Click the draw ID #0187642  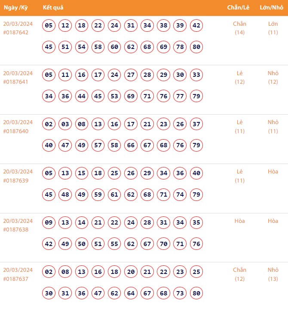(16, 32)
